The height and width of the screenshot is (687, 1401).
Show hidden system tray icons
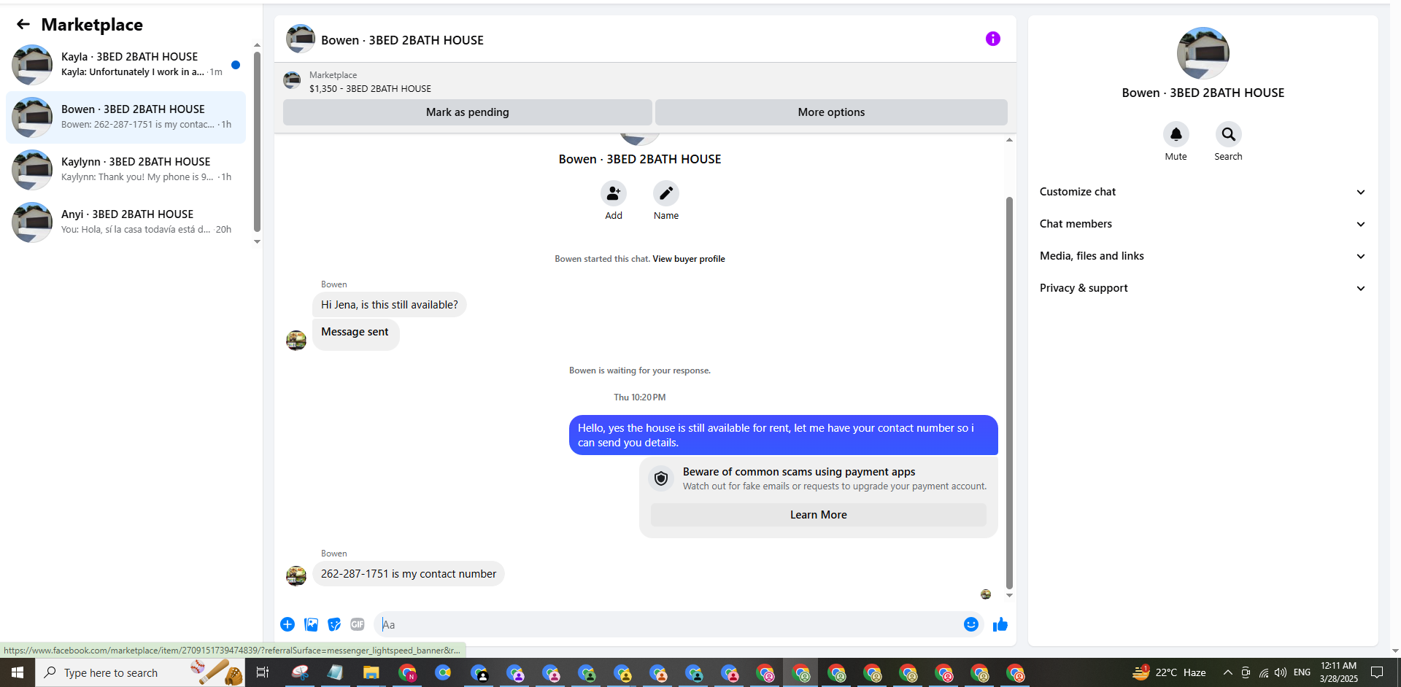[1227, 672]
